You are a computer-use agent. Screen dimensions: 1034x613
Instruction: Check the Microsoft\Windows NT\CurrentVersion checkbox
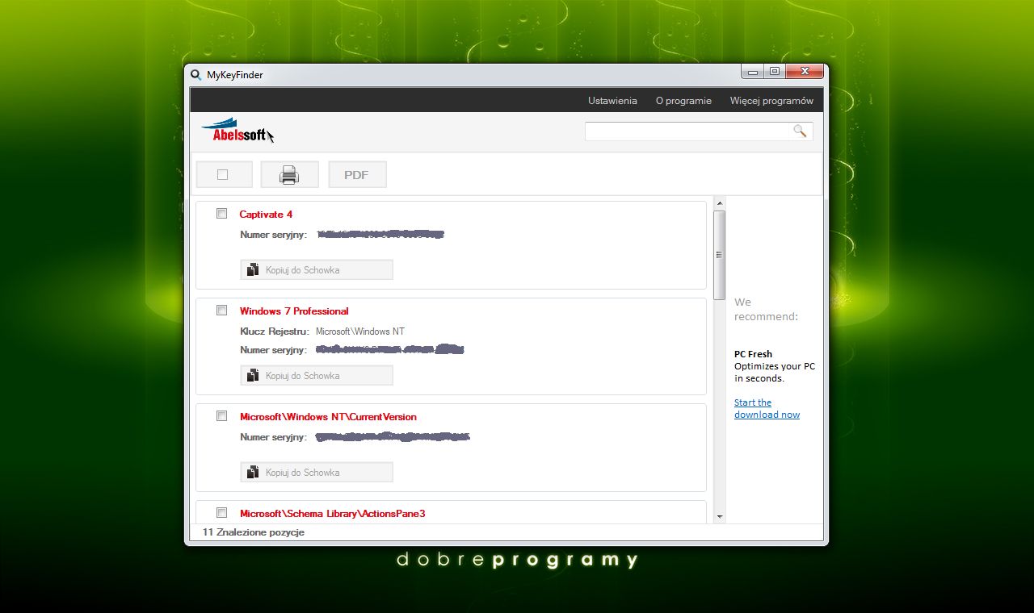coord(221,416)
